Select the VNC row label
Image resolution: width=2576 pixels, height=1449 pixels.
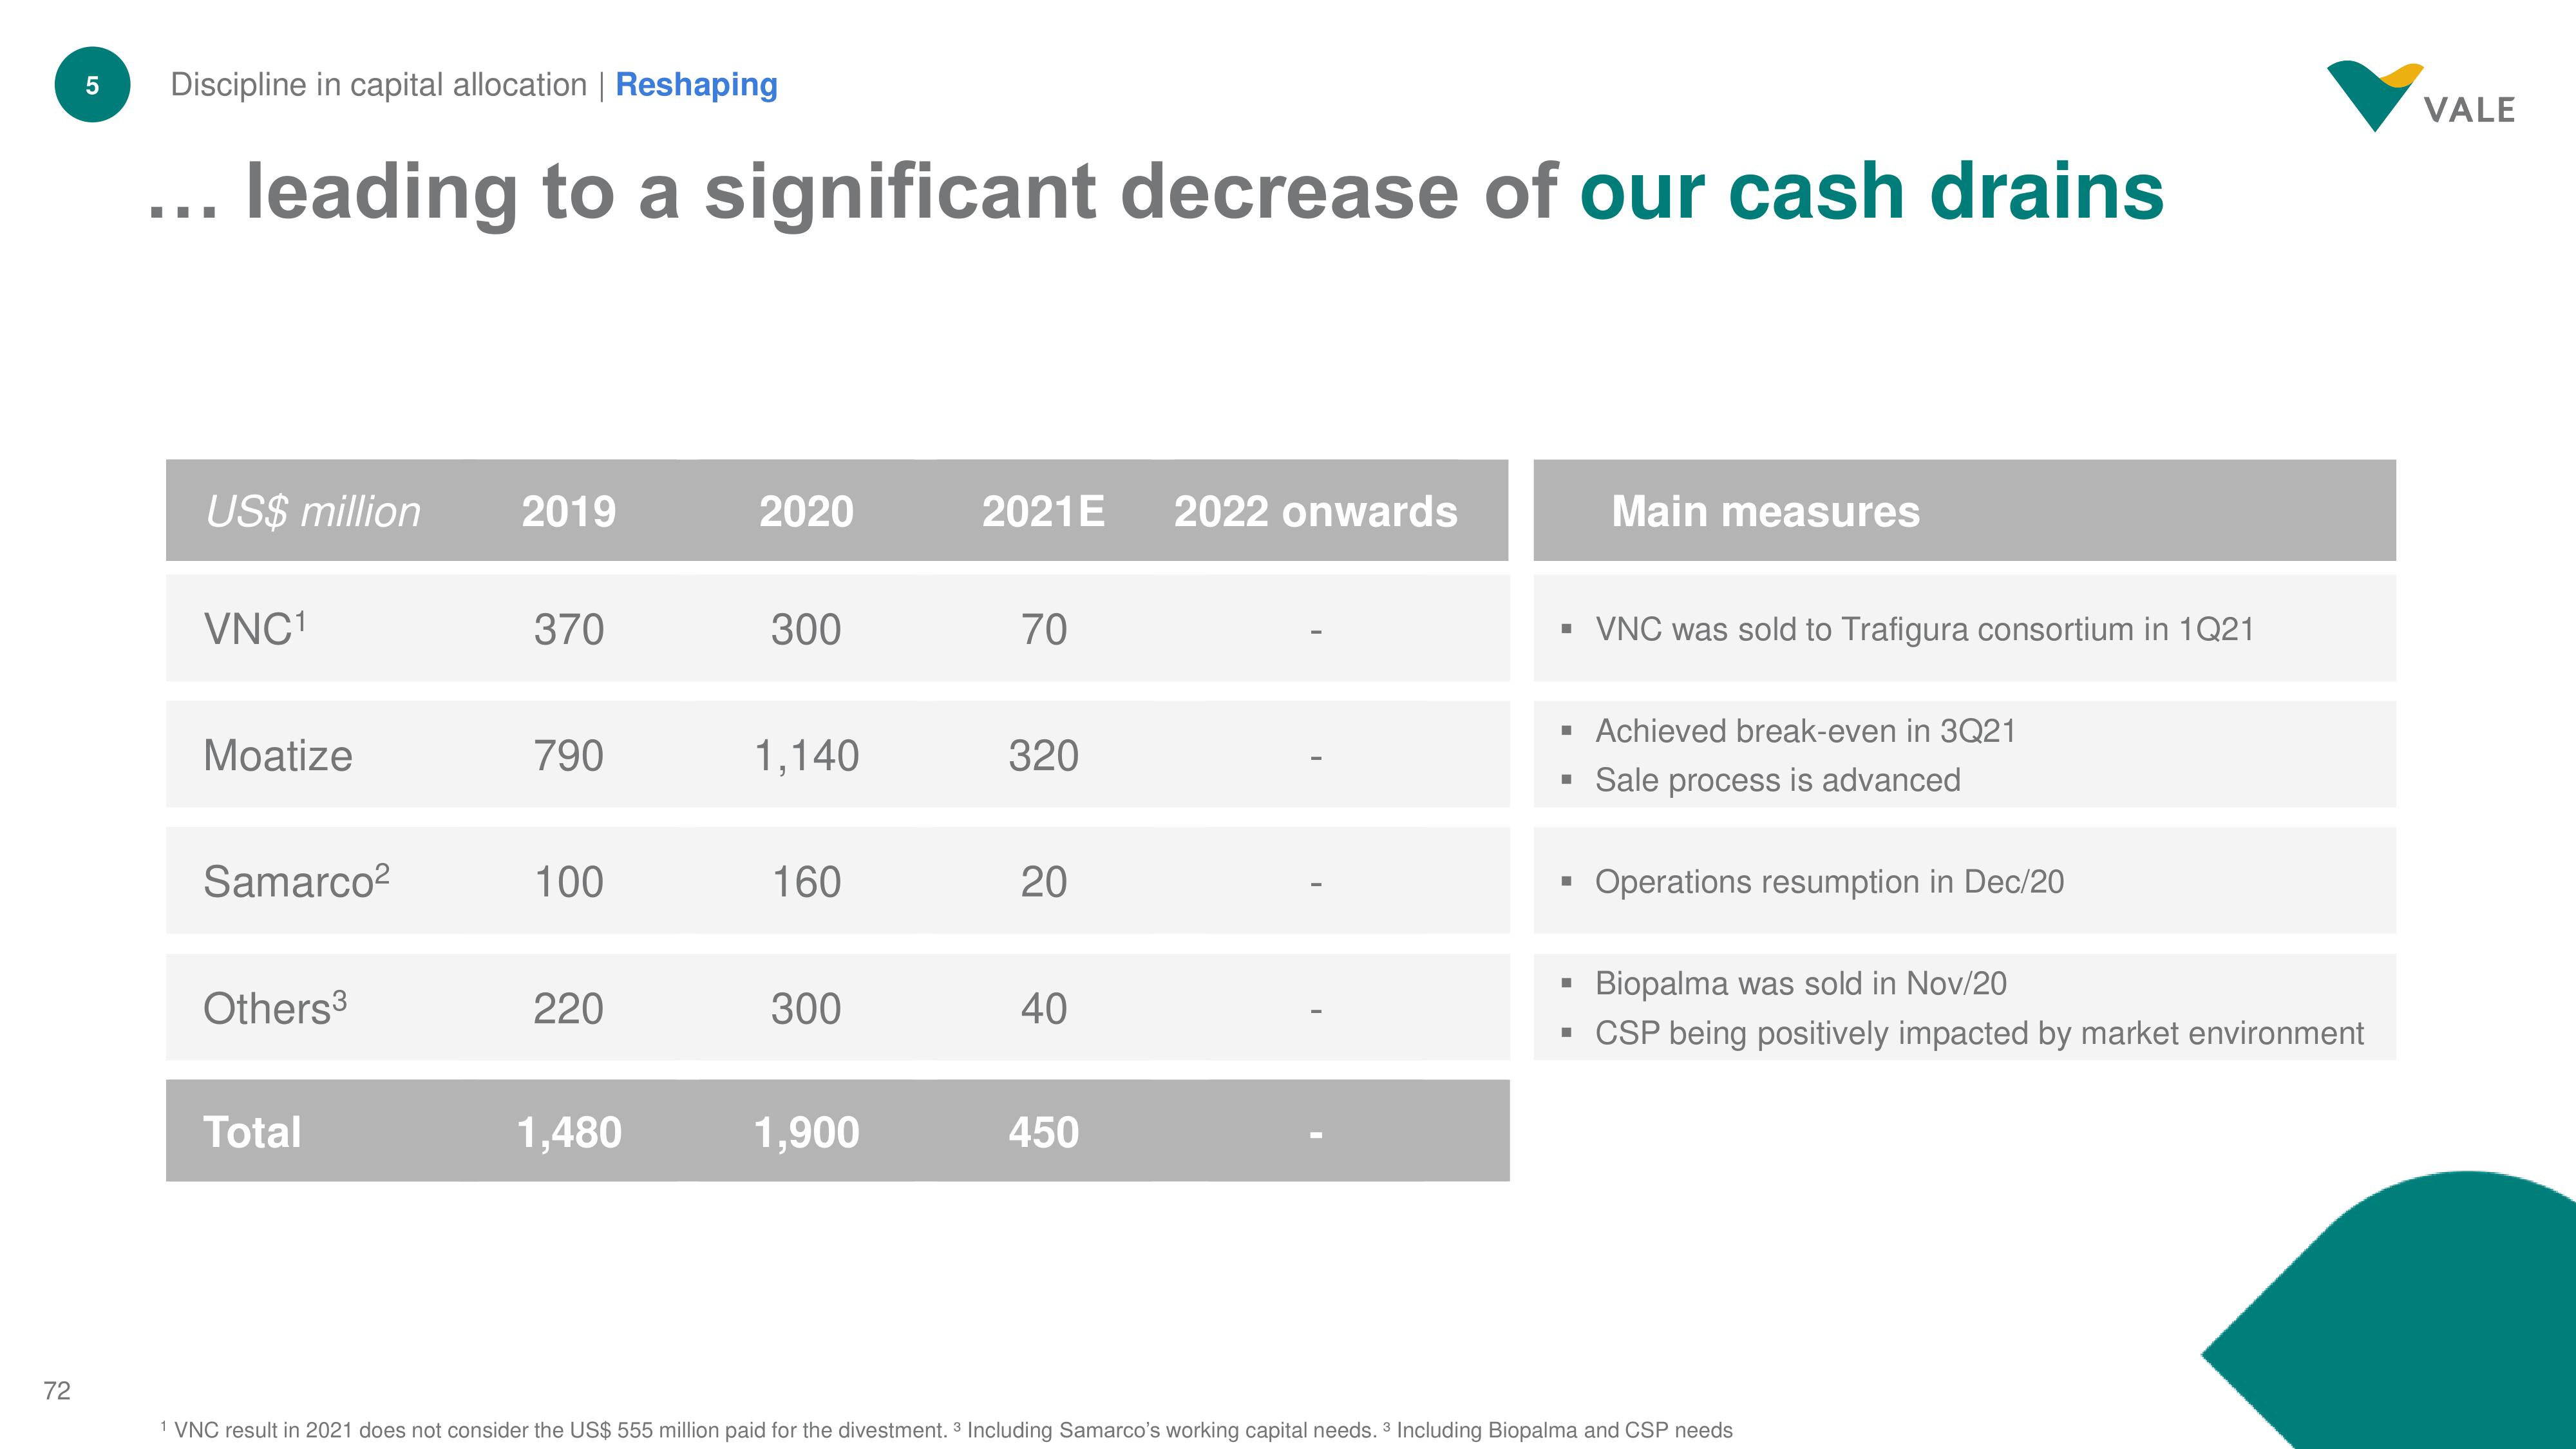255,629
